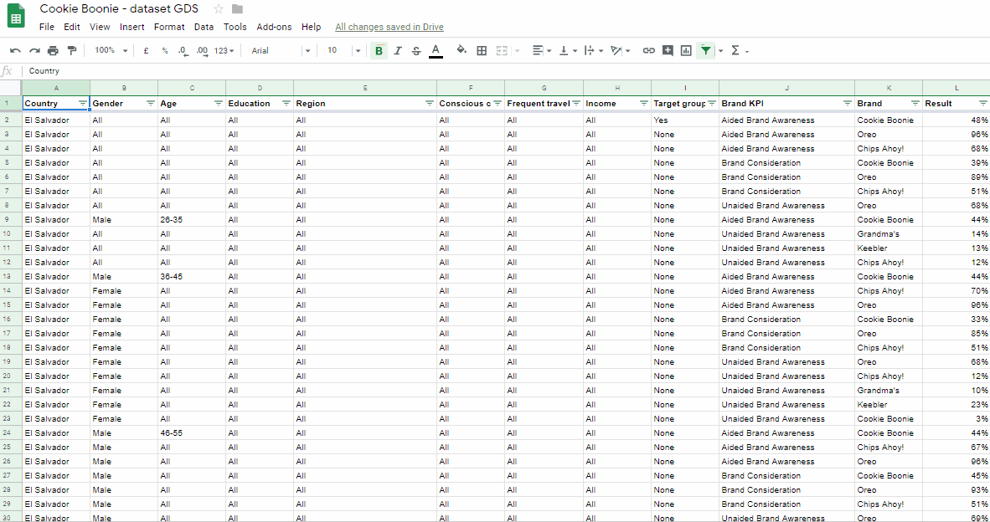The width and height of the screenshot is (990, 522).
Task: Open the Gender column filter
Action: point(150,104)
